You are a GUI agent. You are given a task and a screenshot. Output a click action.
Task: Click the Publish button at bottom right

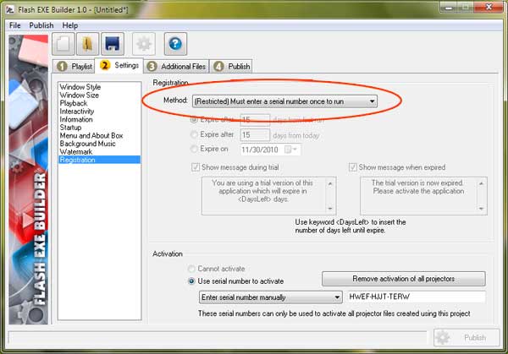[x=467, y=338]
